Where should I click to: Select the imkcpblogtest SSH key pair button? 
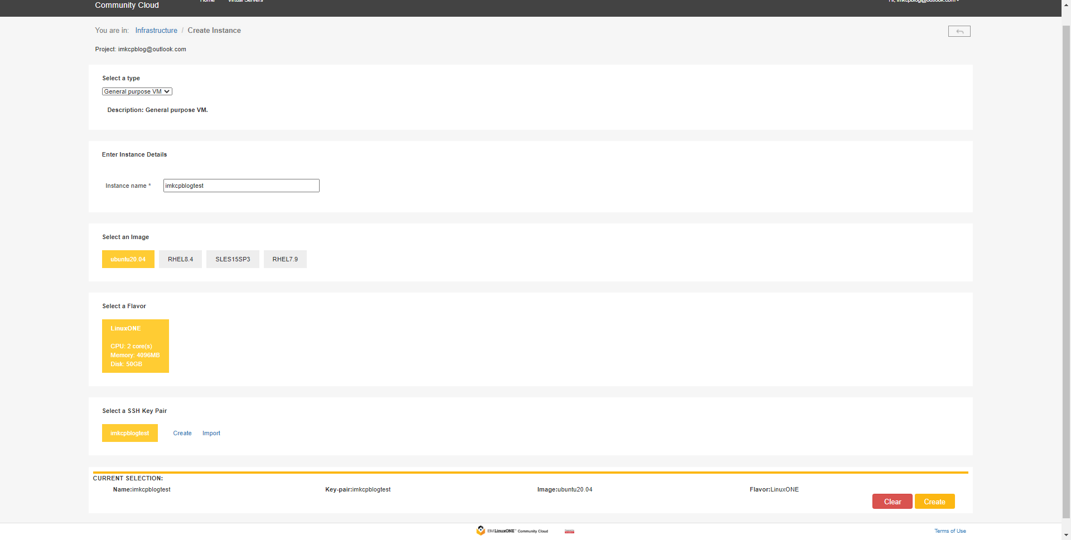pos(130,433)
